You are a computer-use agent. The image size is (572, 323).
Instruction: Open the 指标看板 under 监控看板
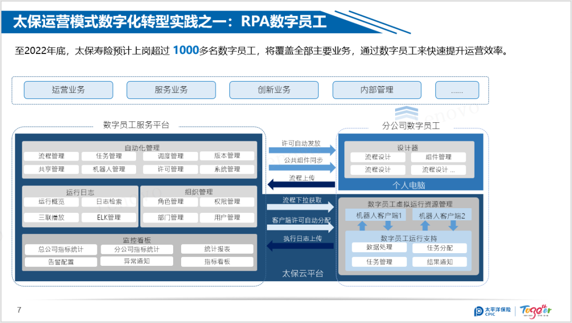[218, 261]
